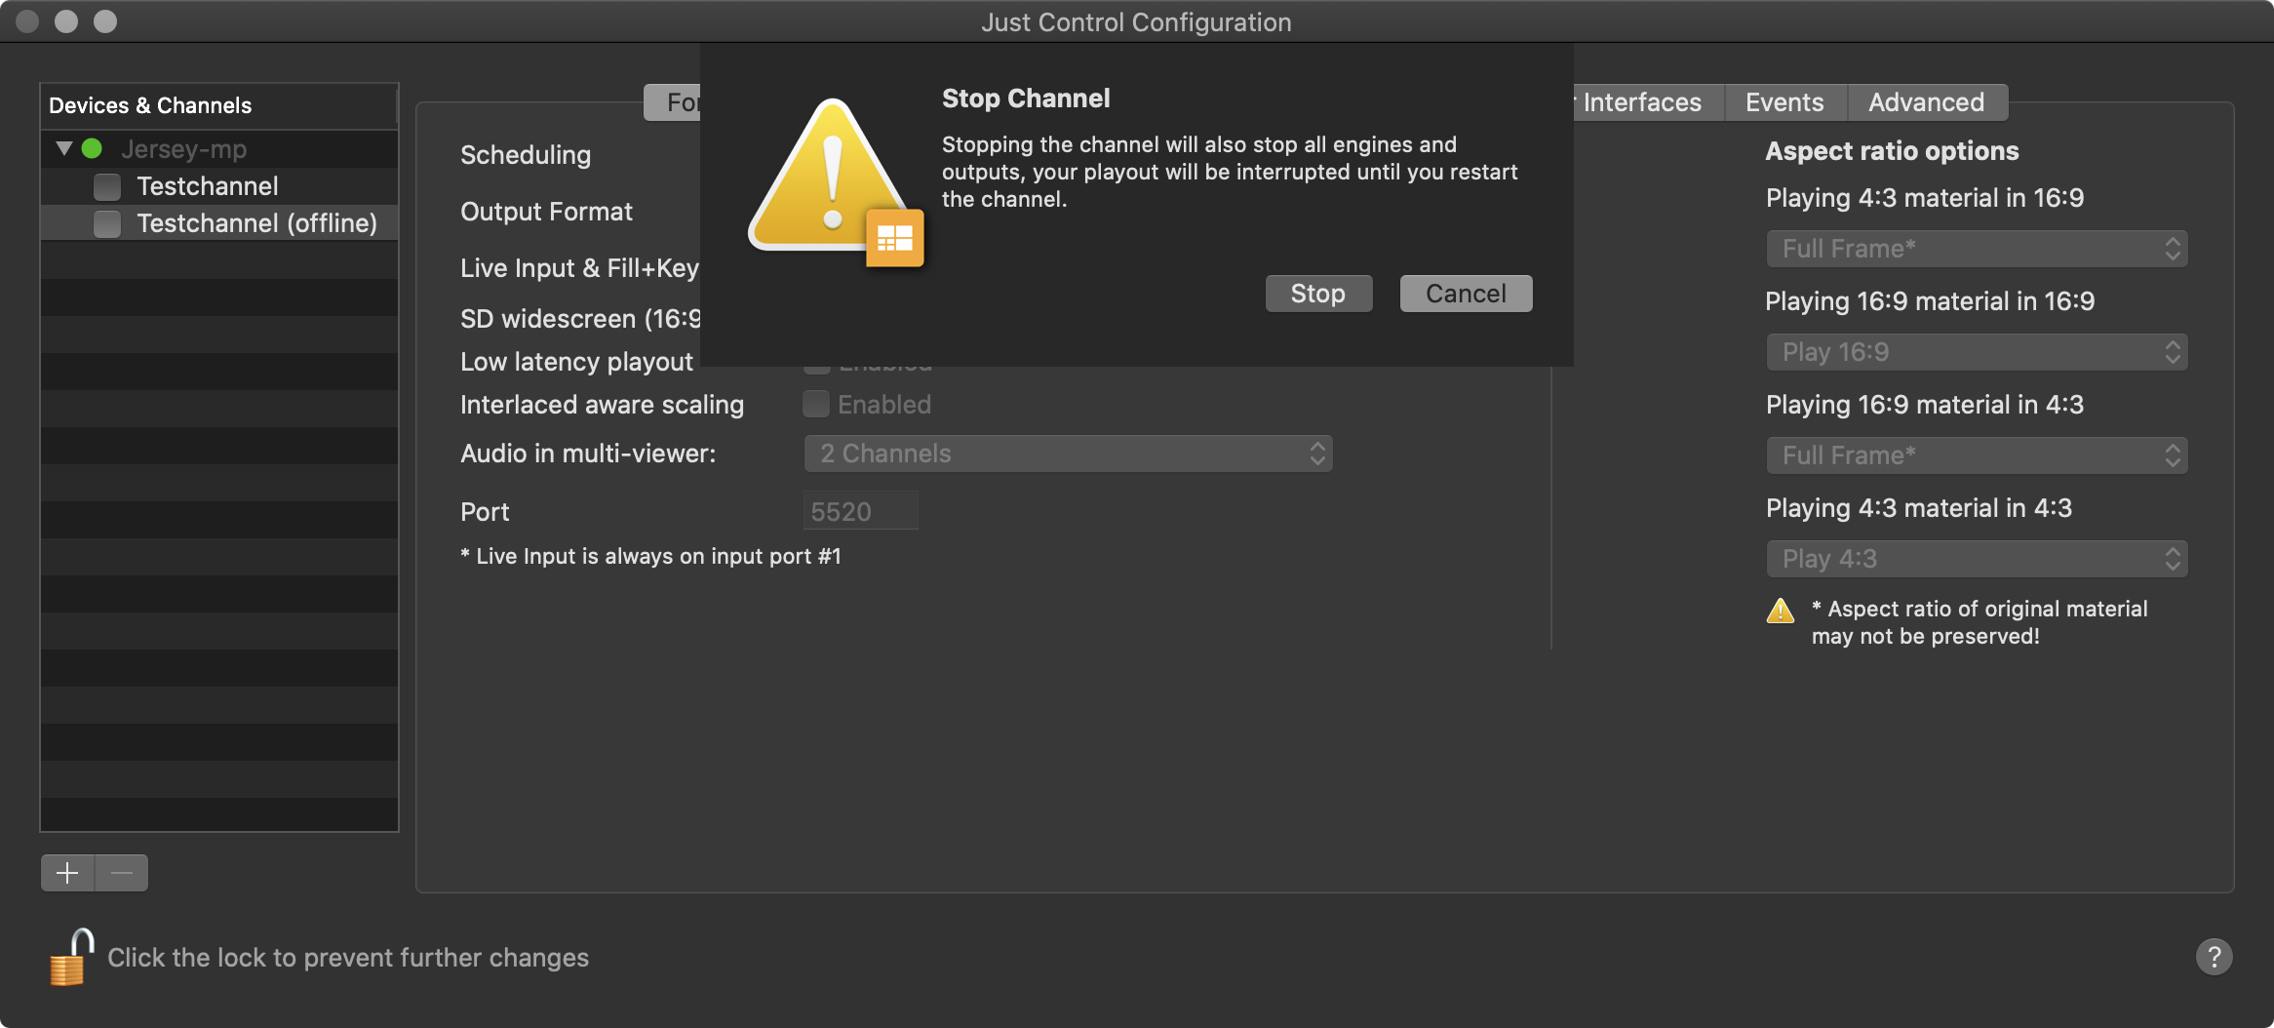The image size is (2274, 1028).
Task: Click the small aspect ratio warning triangle
Action: coord(1781,611)
